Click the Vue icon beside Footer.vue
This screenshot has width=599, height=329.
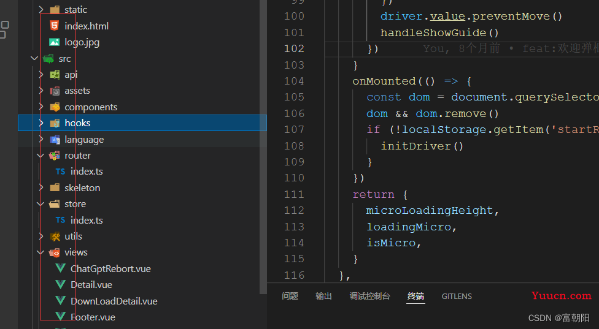point(60,316)
